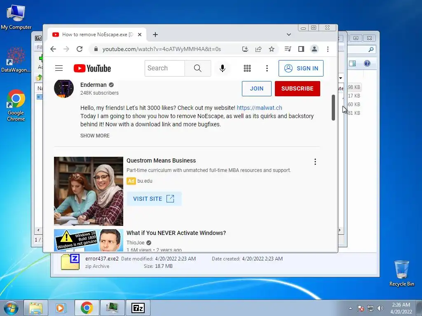Open Recycle Bin on desktop
The image size is (422, 316).
pyautogui.click(x=401, y=273)
